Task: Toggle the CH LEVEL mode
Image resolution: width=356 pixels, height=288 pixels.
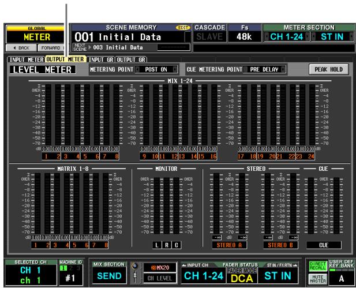Action: [160, 278]
